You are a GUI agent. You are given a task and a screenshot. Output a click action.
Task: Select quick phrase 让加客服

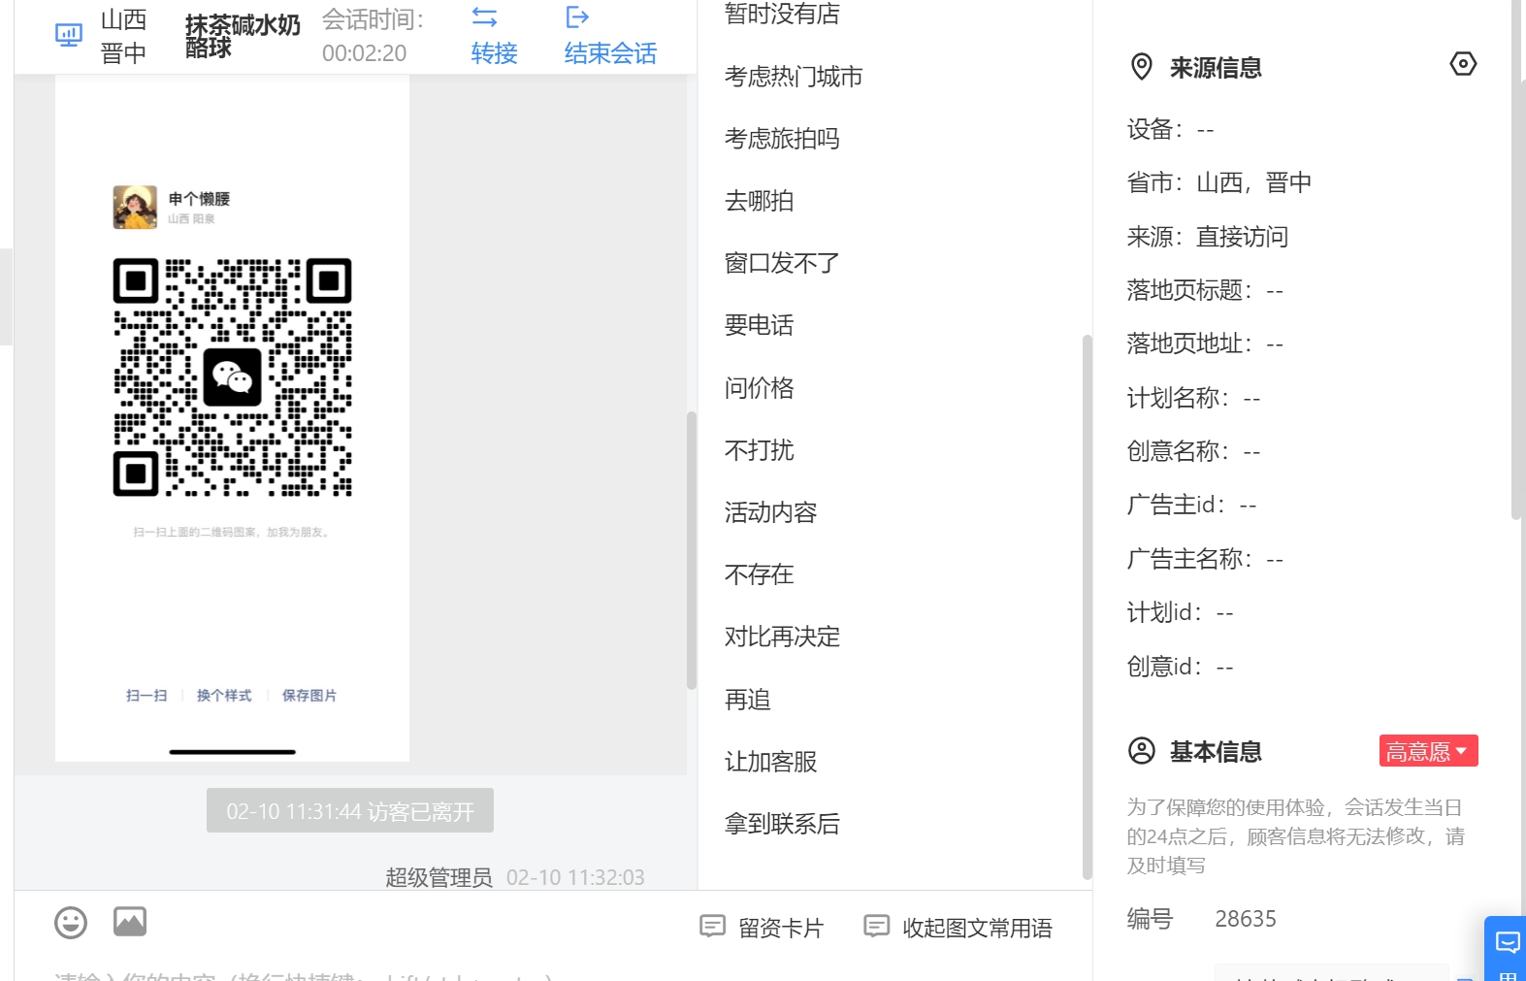click(x=770, y=762)
